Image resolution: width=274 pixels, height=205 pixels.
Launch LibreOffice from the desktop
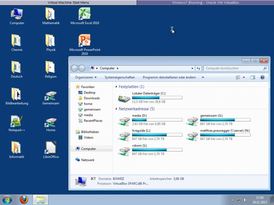(x=51, y=150)
